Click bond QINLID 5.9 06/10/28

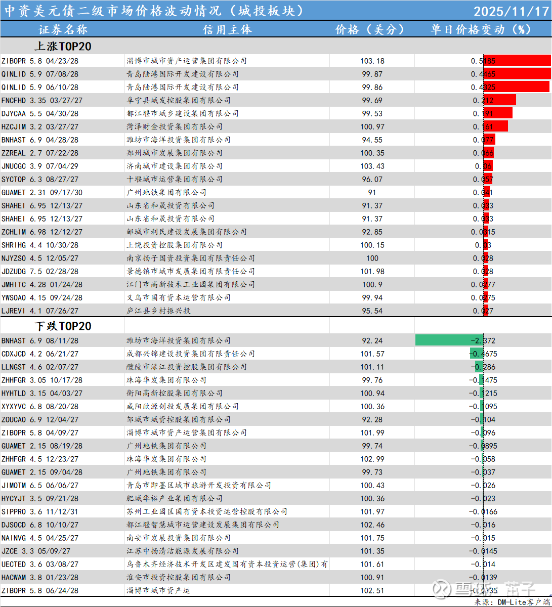(40, 87)
